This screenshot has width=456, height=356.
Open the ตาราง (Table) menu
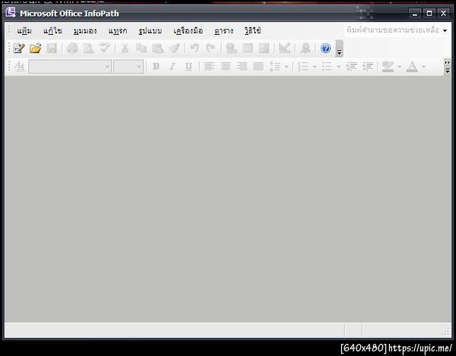[x=223, y=30]
